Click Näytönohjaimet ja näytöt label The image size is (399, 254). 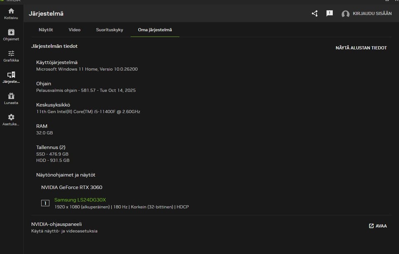click(x=66, y=175)
